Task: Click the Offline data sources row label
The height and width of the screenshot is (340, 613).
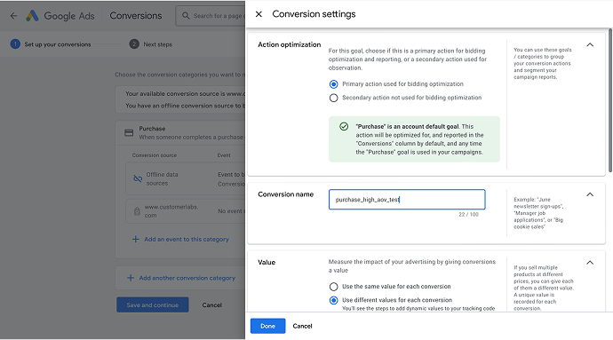Action: coord(162,179)
